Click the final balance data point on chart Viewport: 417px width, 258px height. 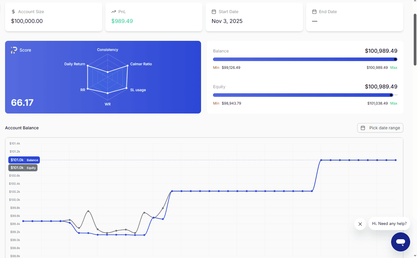[396, 160]
